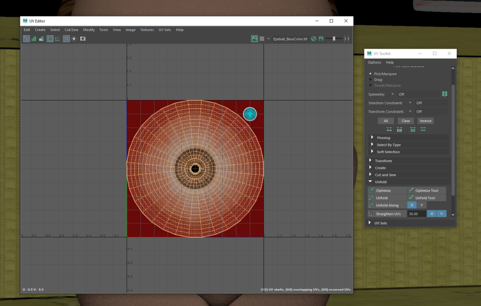Viewport: 481px width, 306px height.
Task: Select the Drag radio button
Action: [370, 80]
